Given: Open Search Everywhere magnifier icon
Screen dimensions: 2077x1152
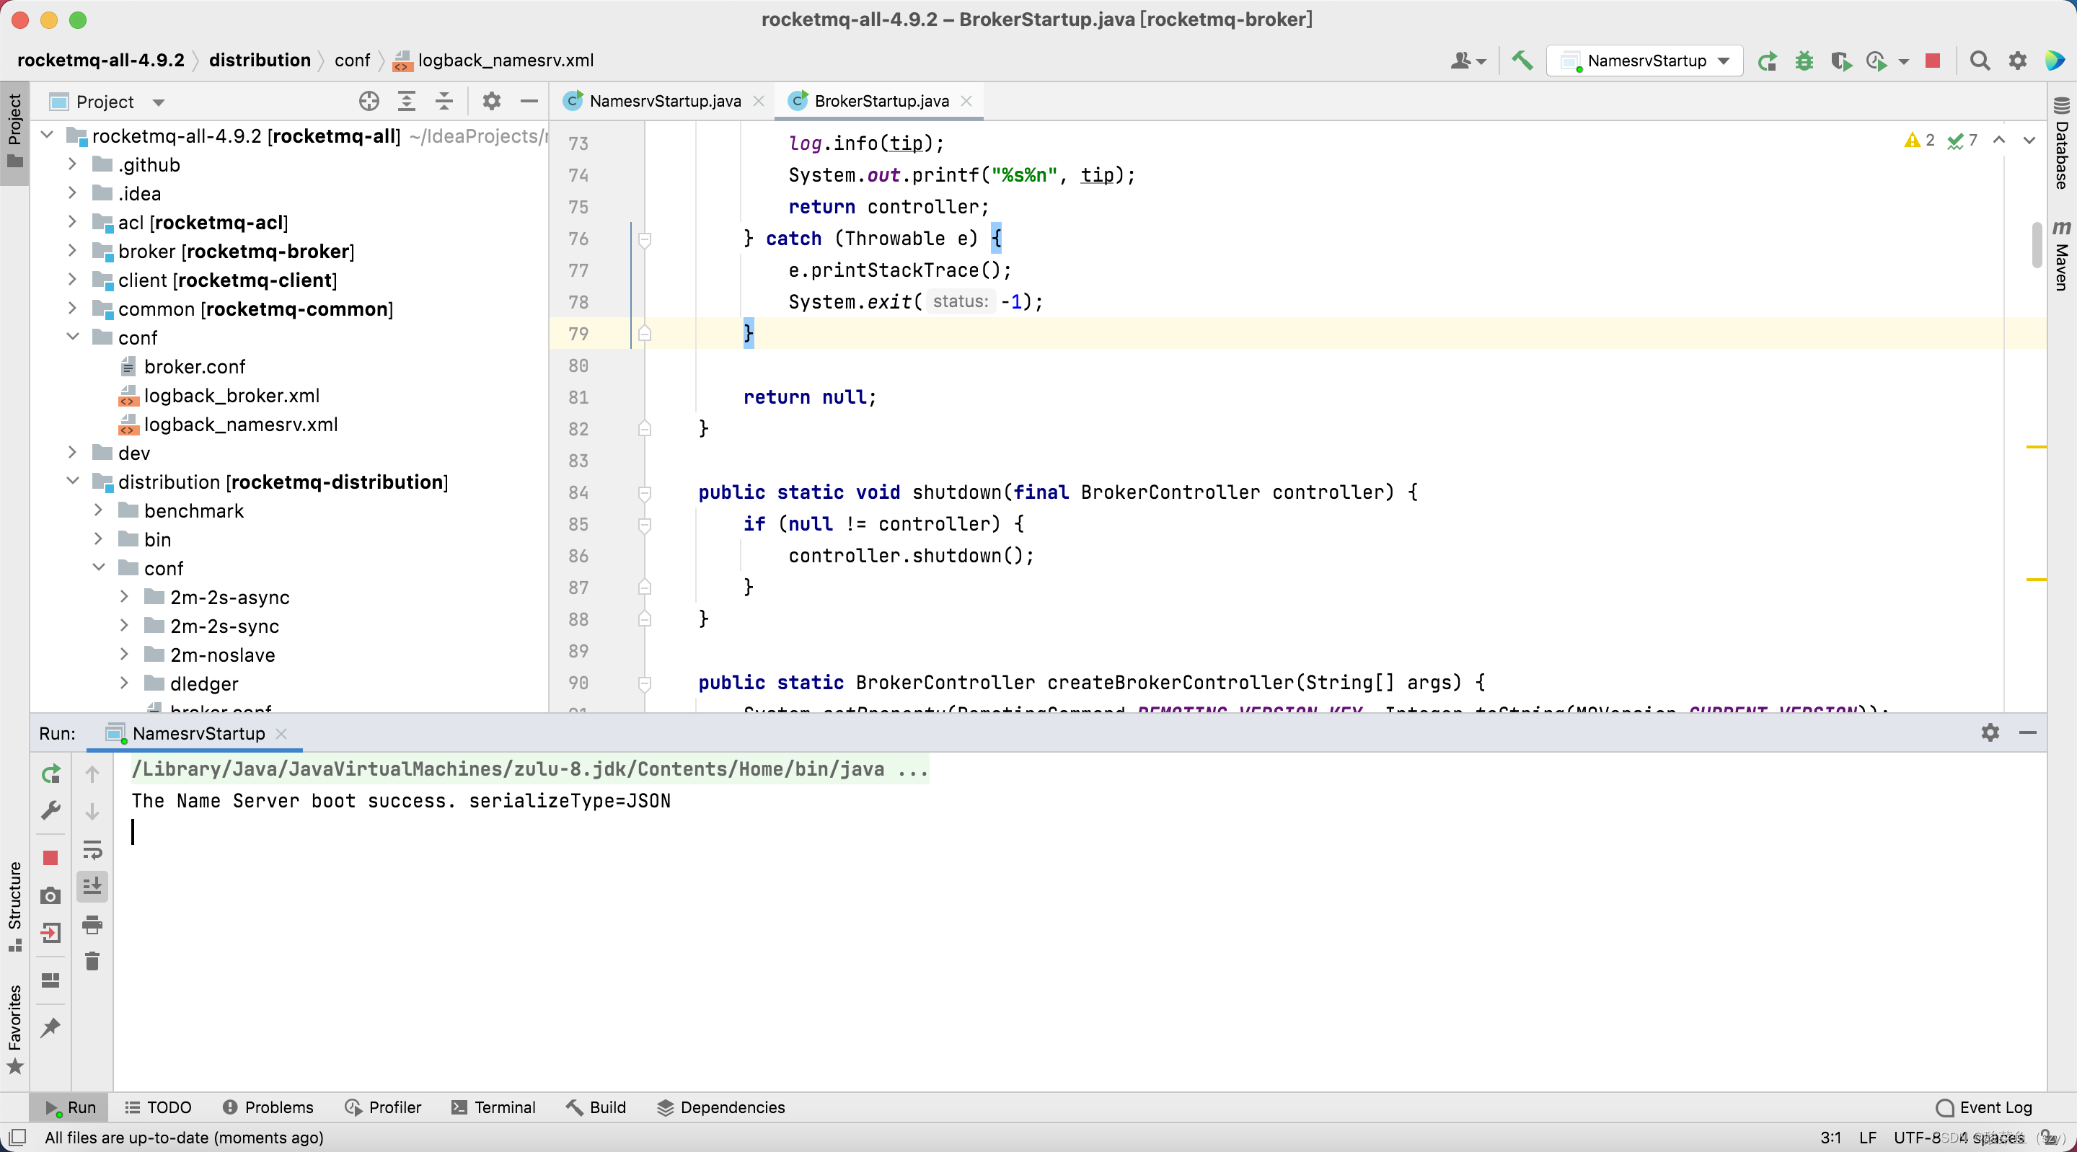Looking at the screenshot, I should tap(1980, 61).
